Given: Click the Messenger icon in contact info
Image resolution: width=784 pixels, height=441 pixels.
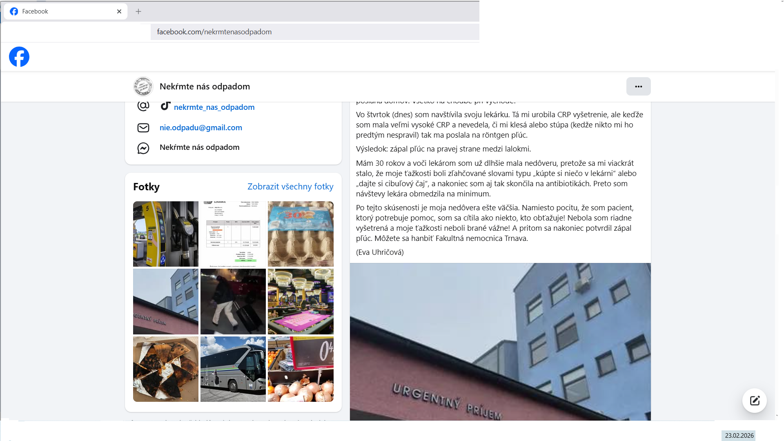Looking at the screenshot, I should (143, 148).
